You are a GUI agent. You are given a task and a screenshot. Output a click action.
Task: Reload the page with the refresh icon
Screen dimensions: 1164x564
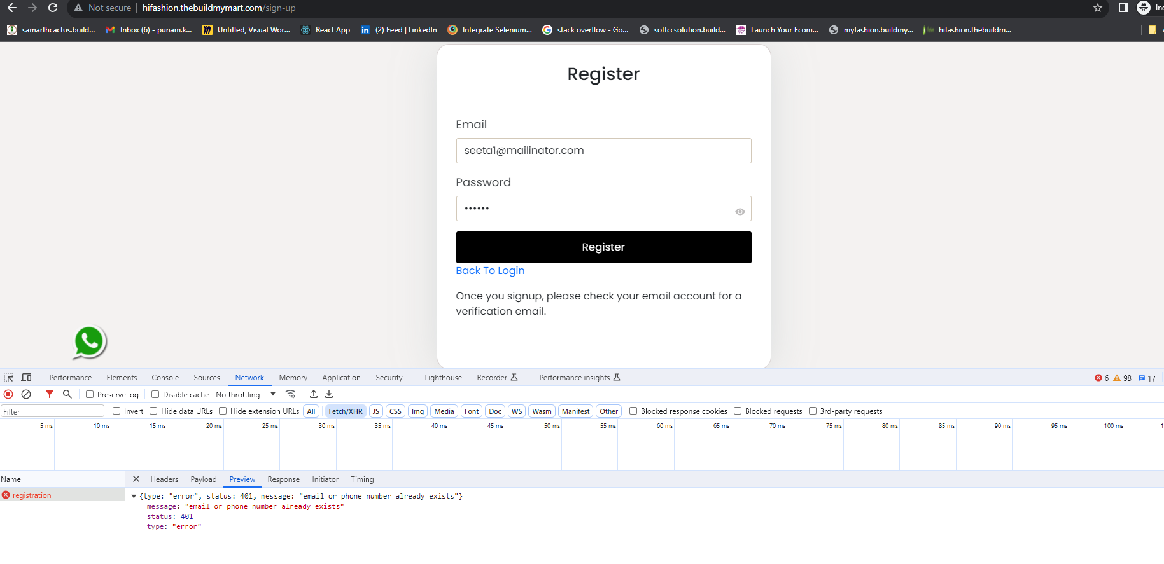pyautogui.click(x=53, y=8)
